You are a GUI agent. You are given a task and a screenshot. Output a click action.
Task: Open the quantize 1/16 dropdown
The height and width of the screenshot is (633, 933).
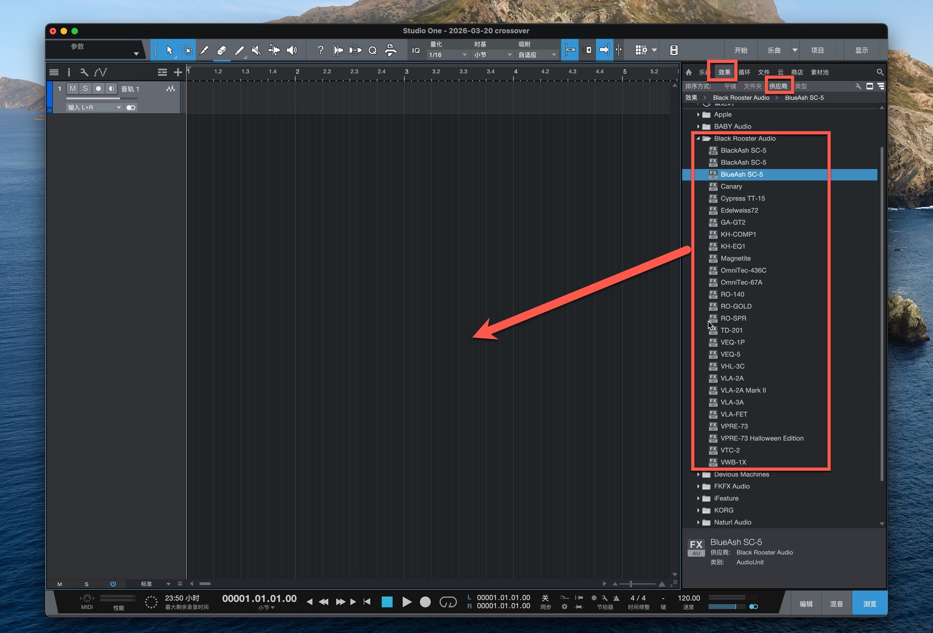(x=447, y=55)
